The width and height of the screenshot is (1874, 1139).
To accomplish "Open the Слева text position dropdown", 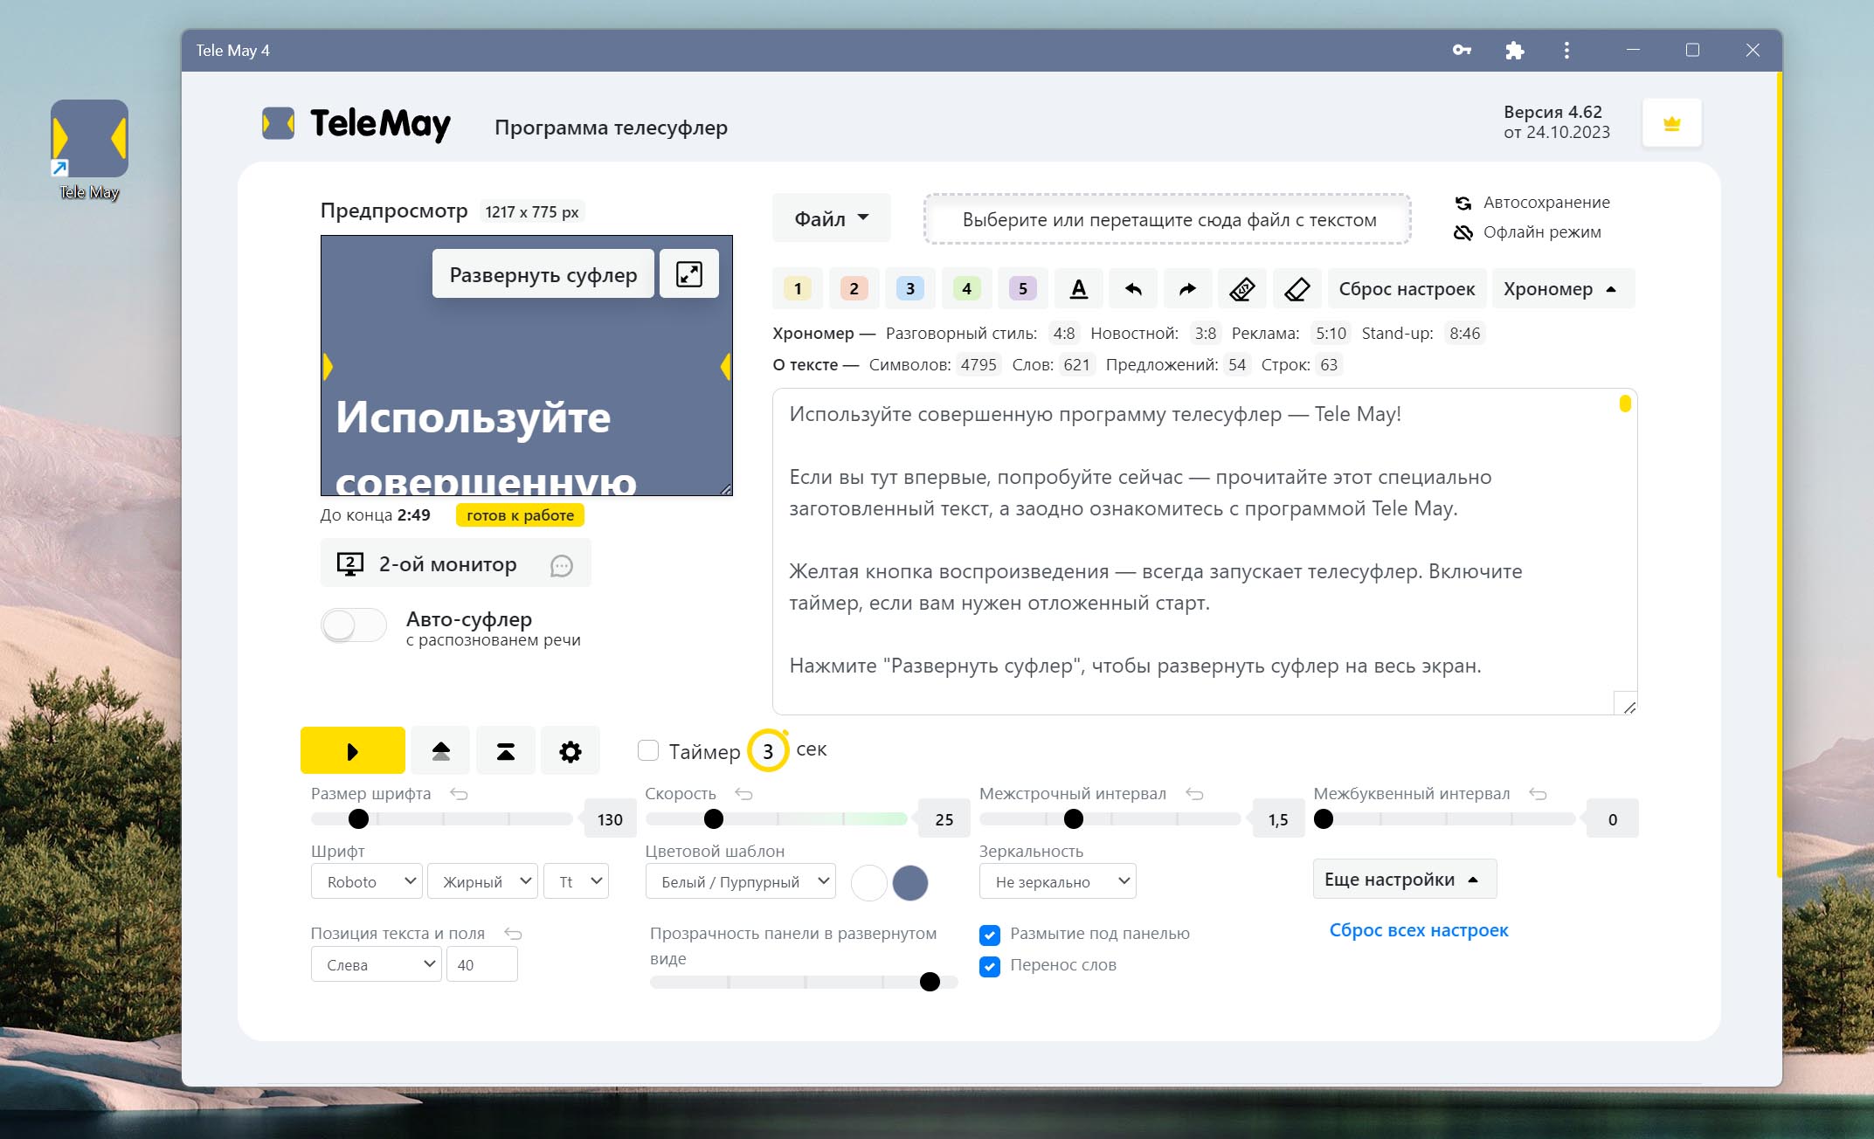I will pyautogui.click(x=377, y=964).
